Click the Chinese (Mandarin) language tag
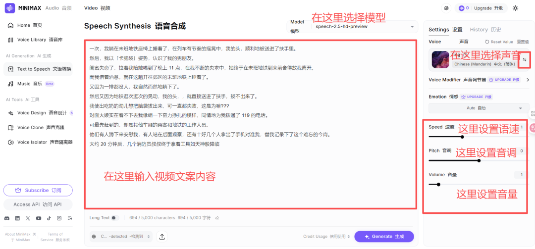Viewport: 535px width, 249px height. pyautogui.click(x=484, y=64)
